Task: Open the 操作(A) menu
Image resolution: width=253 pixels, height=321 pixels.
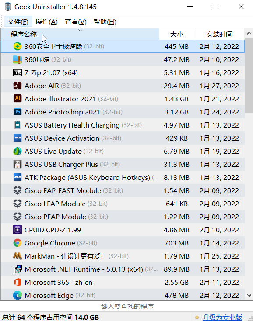Action: pos(46,21)
